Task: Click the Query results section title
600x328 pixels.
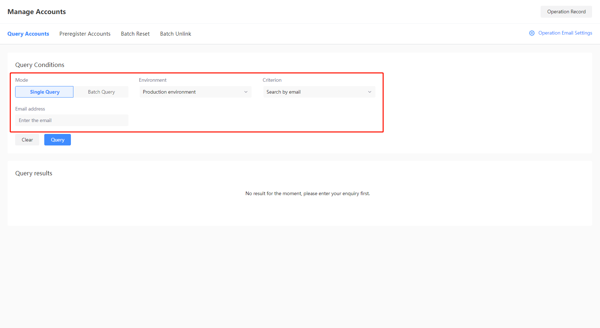Action: point(33,173)
